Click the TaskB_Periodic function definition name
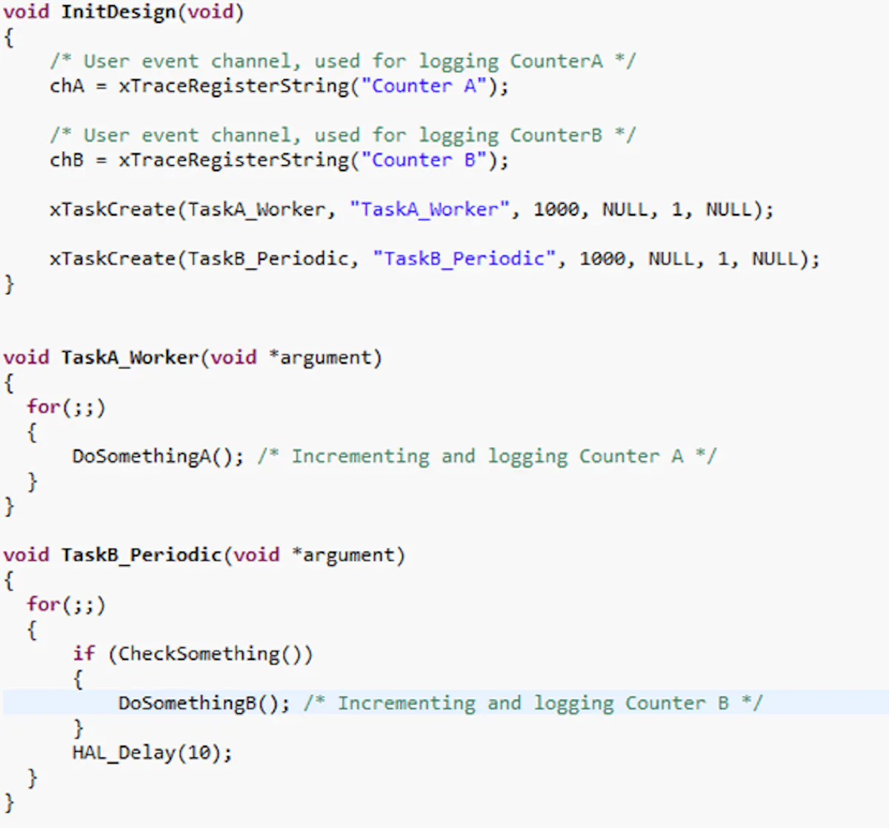The image size is (889, 828). pyautogui.click(x=141, y=555)
